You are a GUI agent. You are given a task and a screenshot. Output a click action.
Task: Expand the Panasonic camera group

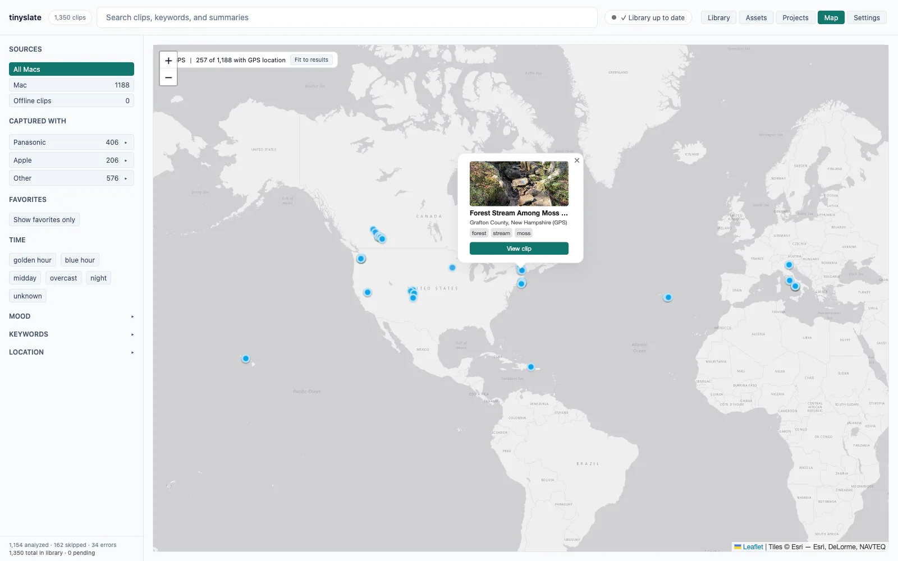tap(71, 142)
